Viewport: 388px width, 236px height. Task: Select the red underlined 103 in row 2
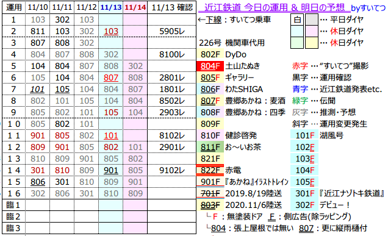111,31
